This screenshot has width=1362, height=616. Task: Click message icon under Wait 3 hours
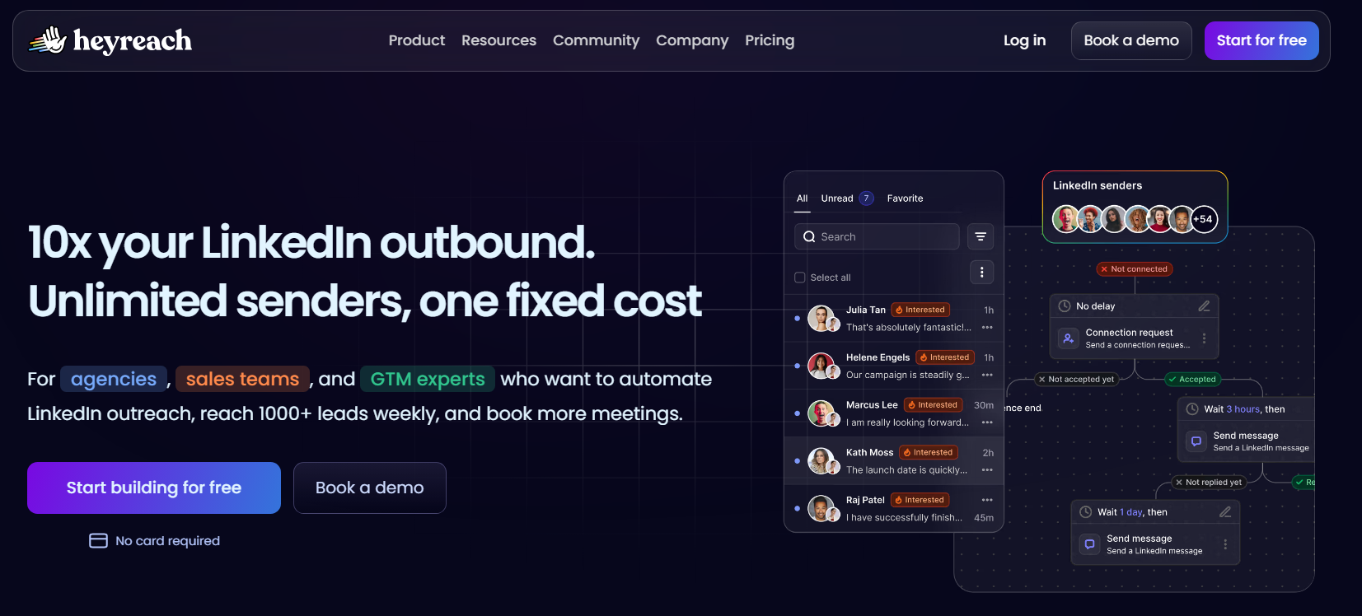[1196, 441]
